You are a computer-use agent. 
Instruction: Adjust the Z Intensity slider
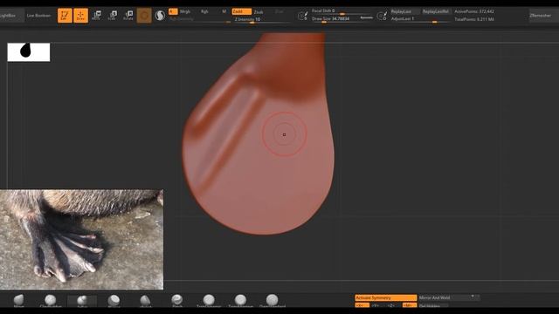pos(262,19)
